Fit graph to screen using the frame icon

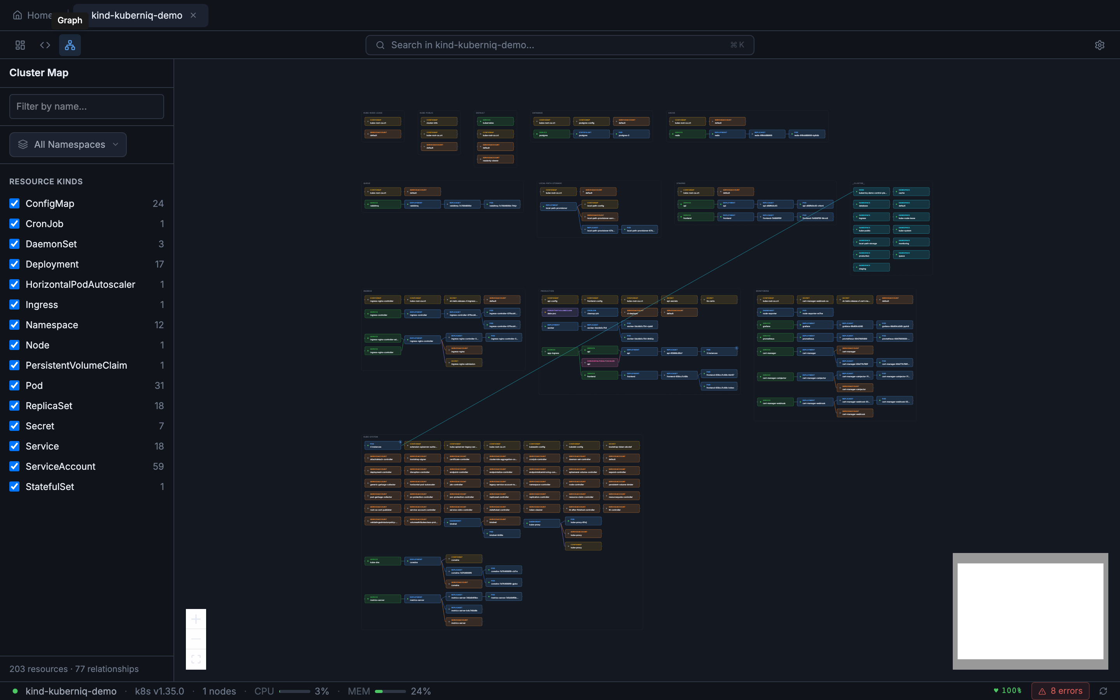pos(196,658)
